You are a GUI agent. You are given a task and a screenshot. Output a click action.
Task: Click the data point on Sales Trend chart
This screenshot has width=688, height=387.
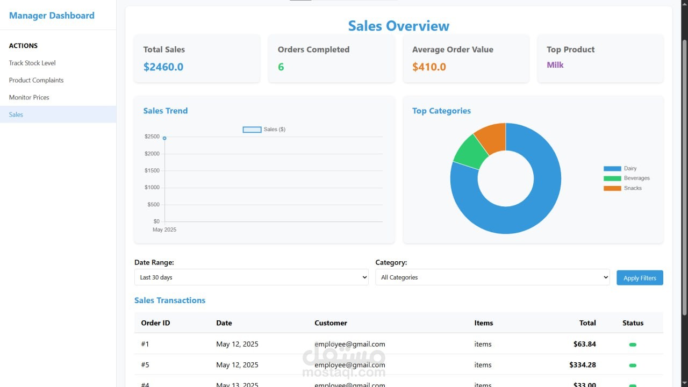(164, 138)
